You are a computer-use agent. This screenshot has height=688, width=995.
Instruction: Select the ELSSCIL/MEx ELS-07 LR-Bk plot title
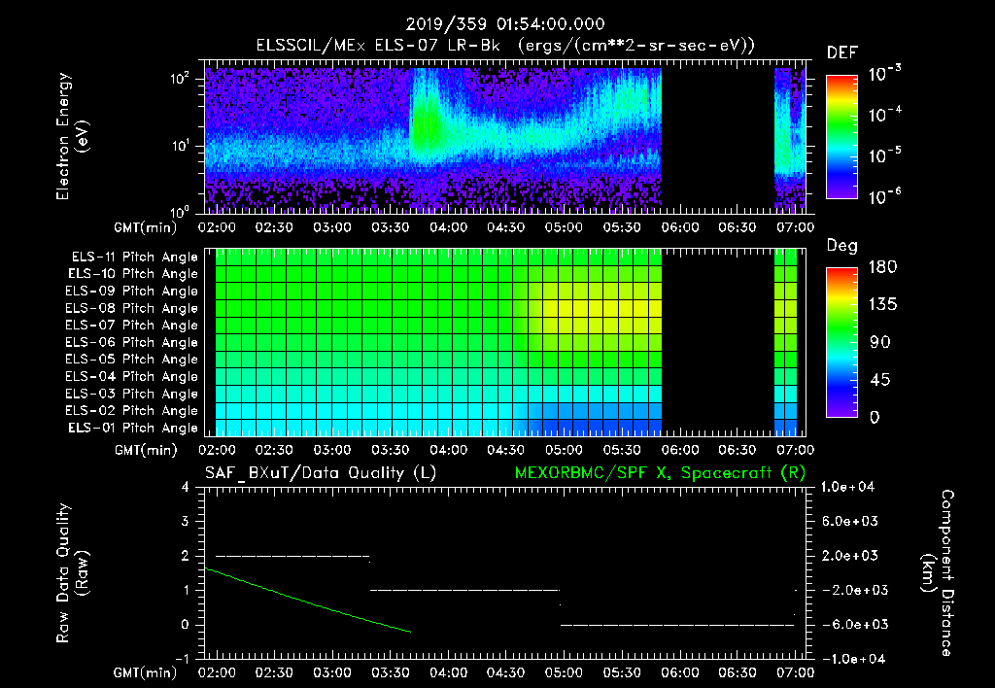tap(505, 46)
